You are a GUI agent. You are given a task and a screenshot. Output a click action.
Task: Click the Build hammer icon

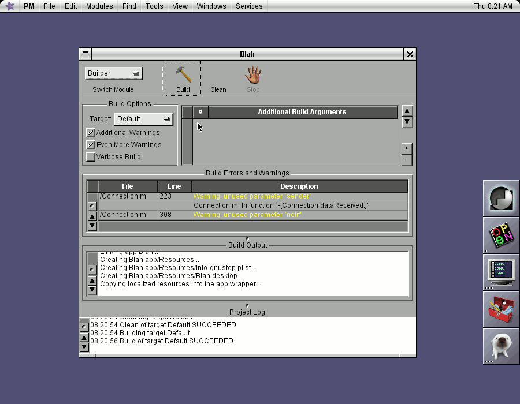coord(183,75)
